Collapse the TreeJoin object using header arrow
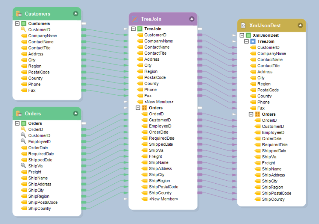Image resolution: width=319 pixels, height=224 pixels. click(x=192, y=19)
